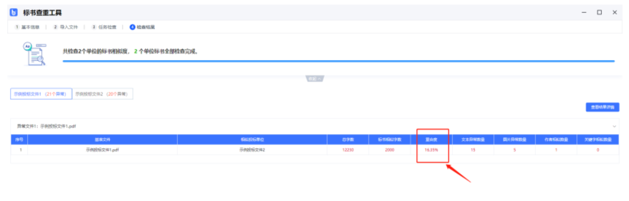Image resolution: width=629 pixels, height=201 pixels.
Task: Select the 示例投标文件1 (21个异常) tab
Action: click(x=41, y=94)
